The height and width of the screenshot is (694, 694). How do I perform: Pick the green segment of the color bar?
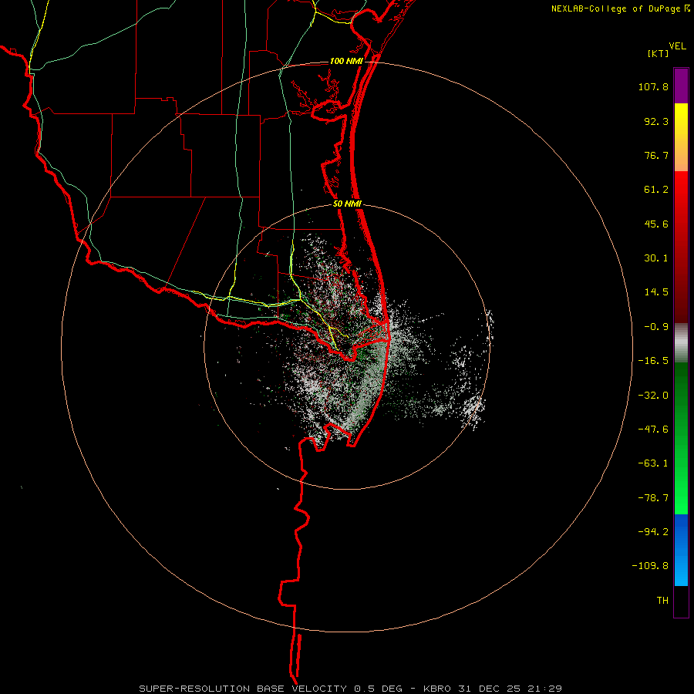point(681,438)
